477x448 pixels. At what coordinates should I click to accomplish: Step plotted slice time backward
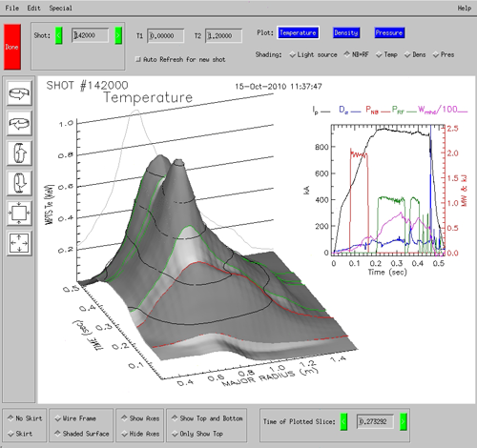(343, 421)
